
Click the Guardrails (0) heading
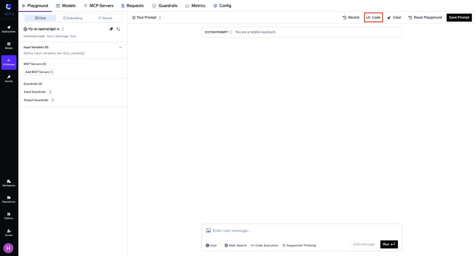33,84
